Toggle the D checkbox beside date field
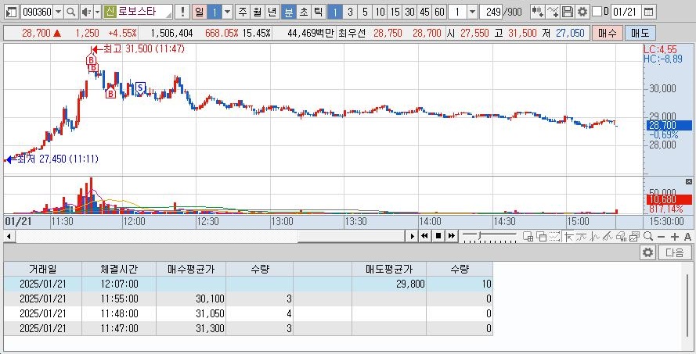696x354 pixels. tap(597, 12)
